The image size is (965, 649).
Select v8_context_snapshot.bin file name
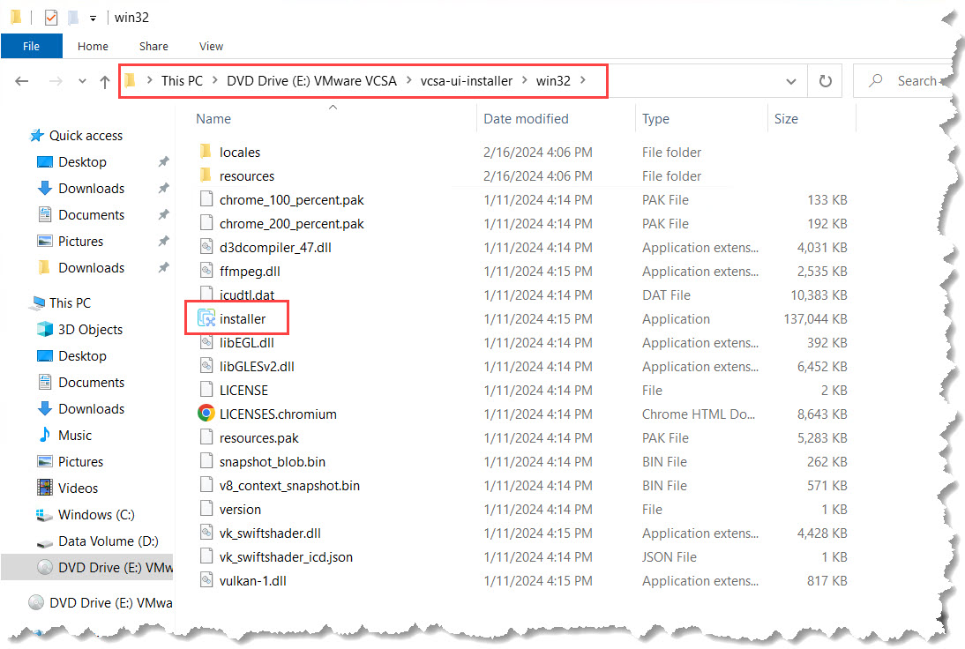[x=289, y=486]
